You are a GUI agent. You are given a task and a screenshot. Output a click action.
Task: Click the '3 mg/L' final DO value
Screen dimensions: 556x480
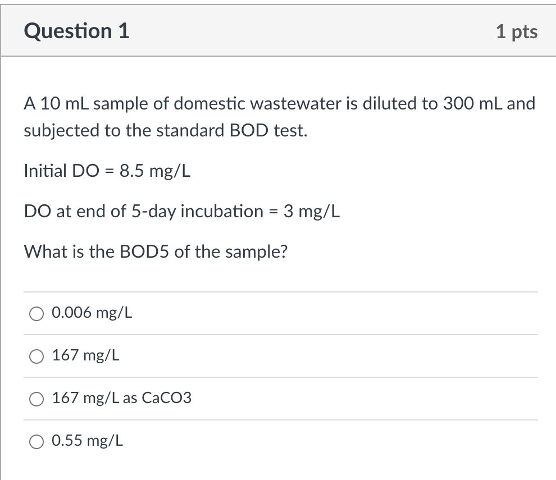pyautogui.click(x=311, y=211)
